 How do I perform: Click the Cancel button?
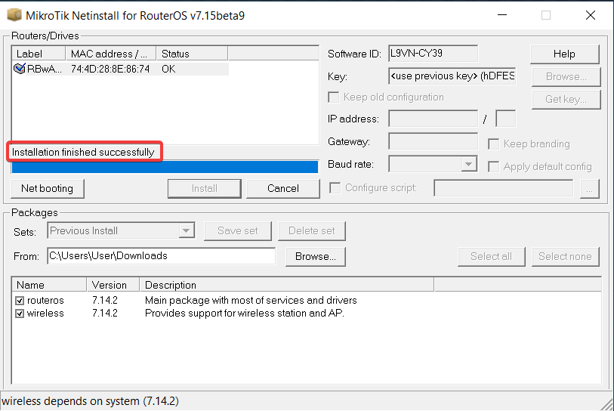(x=283, y=188)
